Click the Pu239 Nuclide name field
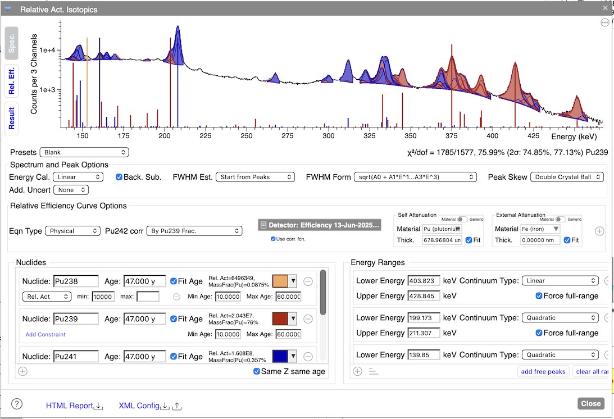Image resolution: width=614 pixels, height=419 pixels. (x=76, y=319)
